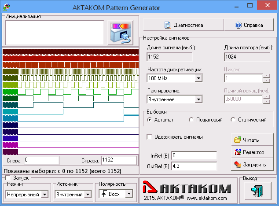Open Справка help
279x206 pixels.
(249, 25)
